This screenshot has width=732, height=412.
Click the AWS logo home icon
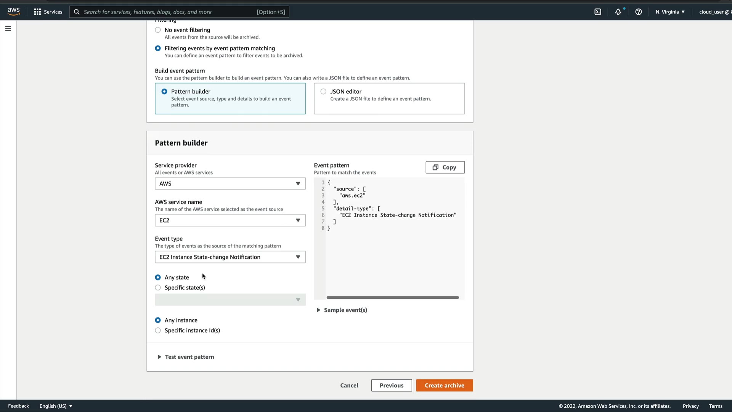click(x=13, y=11)
